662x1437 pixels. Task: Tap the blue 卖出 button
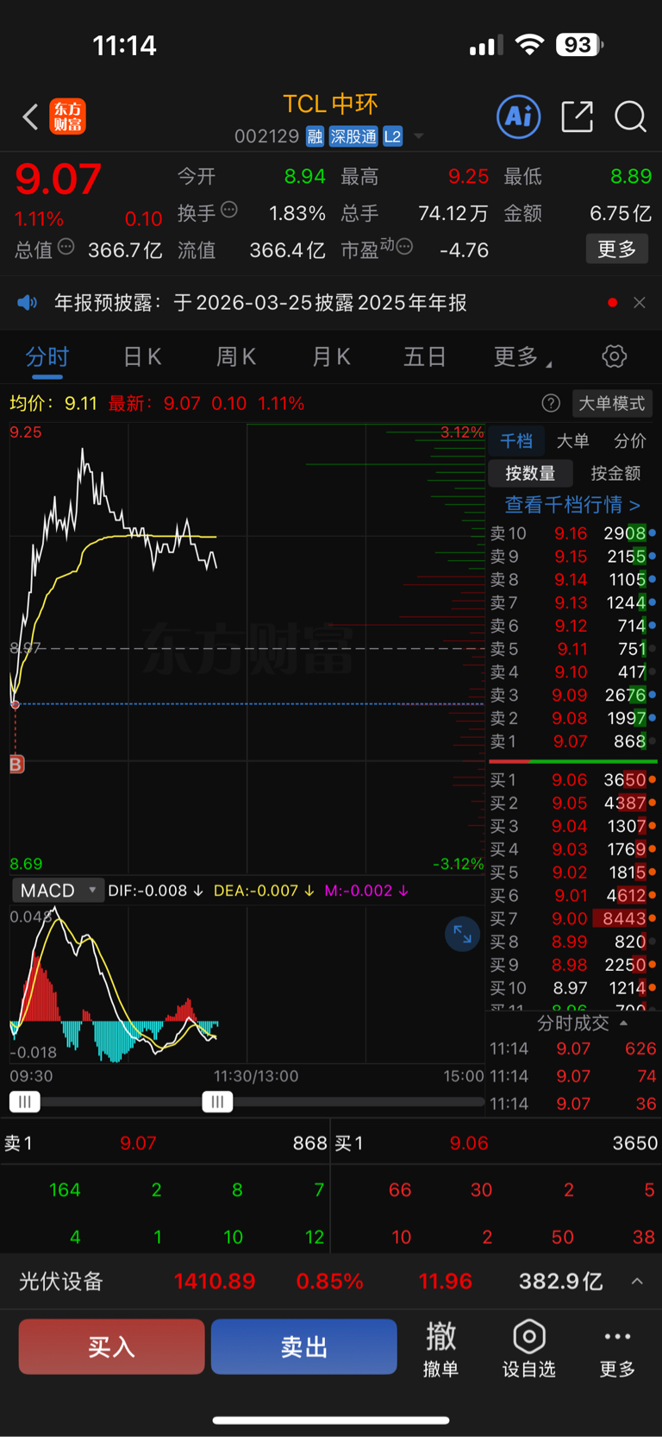(303, 1346)
